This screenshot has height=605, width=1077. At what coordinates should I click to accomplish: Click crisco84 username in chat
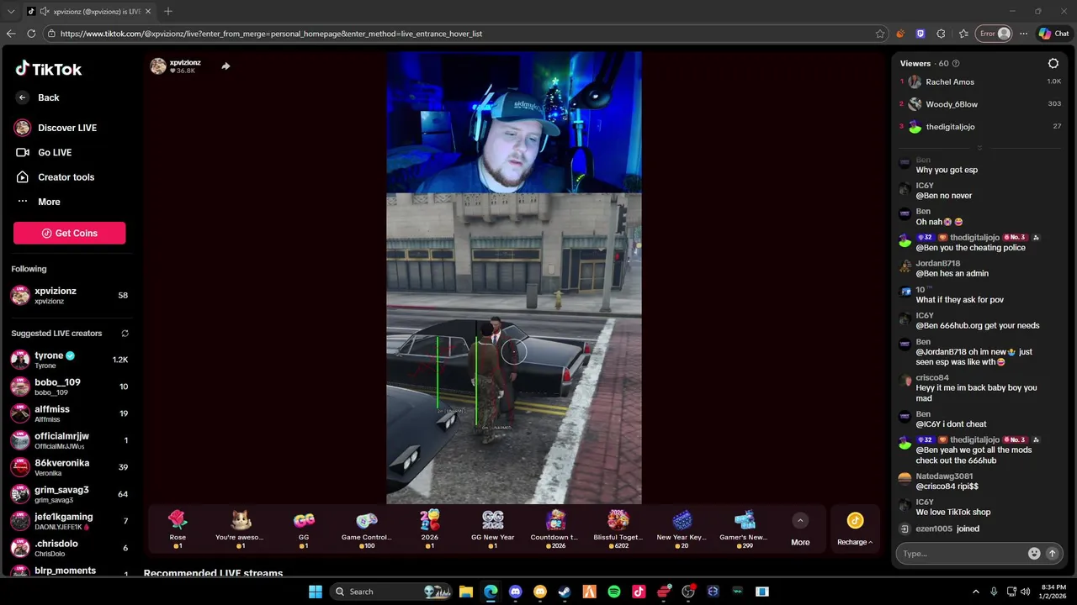[x=932, y=378]
